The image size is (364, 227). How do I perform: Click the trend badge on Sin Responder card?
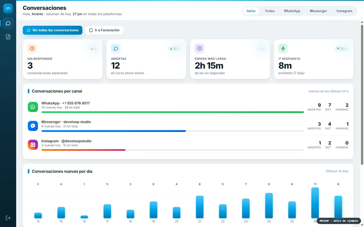(x=93, y=49)
